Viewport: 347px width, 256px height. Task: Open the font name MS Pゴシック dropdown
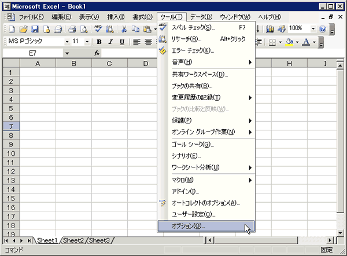[67, 42]
